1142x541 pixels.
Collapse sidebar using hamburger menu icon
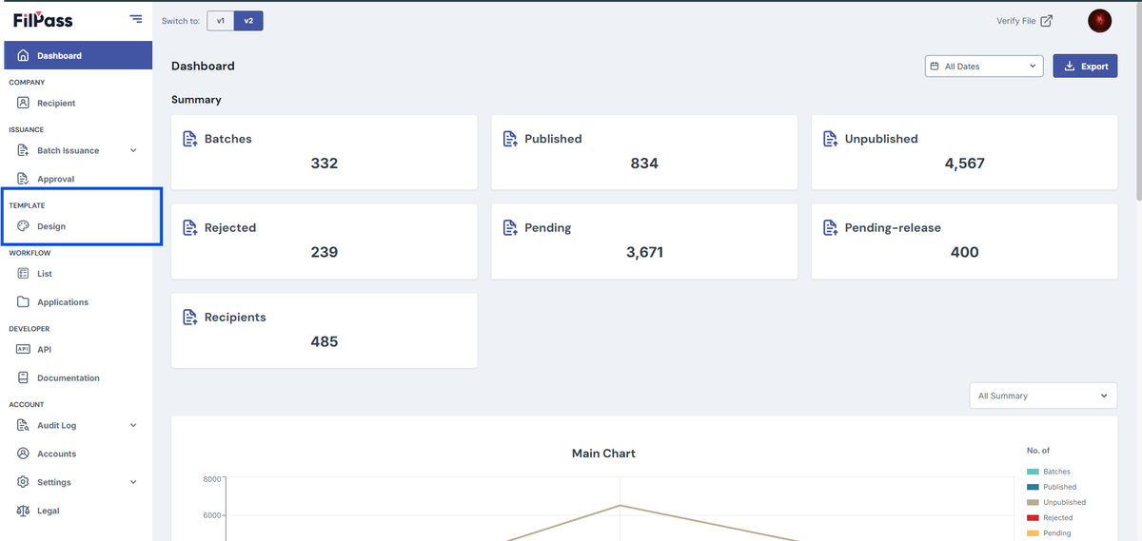pos(136,19)
